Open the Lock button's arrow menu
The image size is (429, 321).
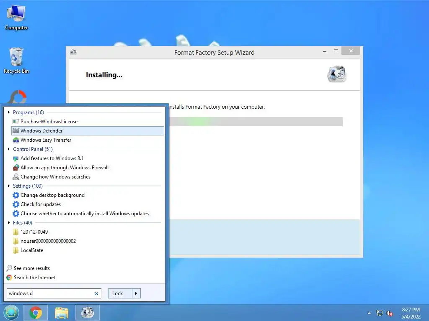pyautogui.click(x=136, y=293)
